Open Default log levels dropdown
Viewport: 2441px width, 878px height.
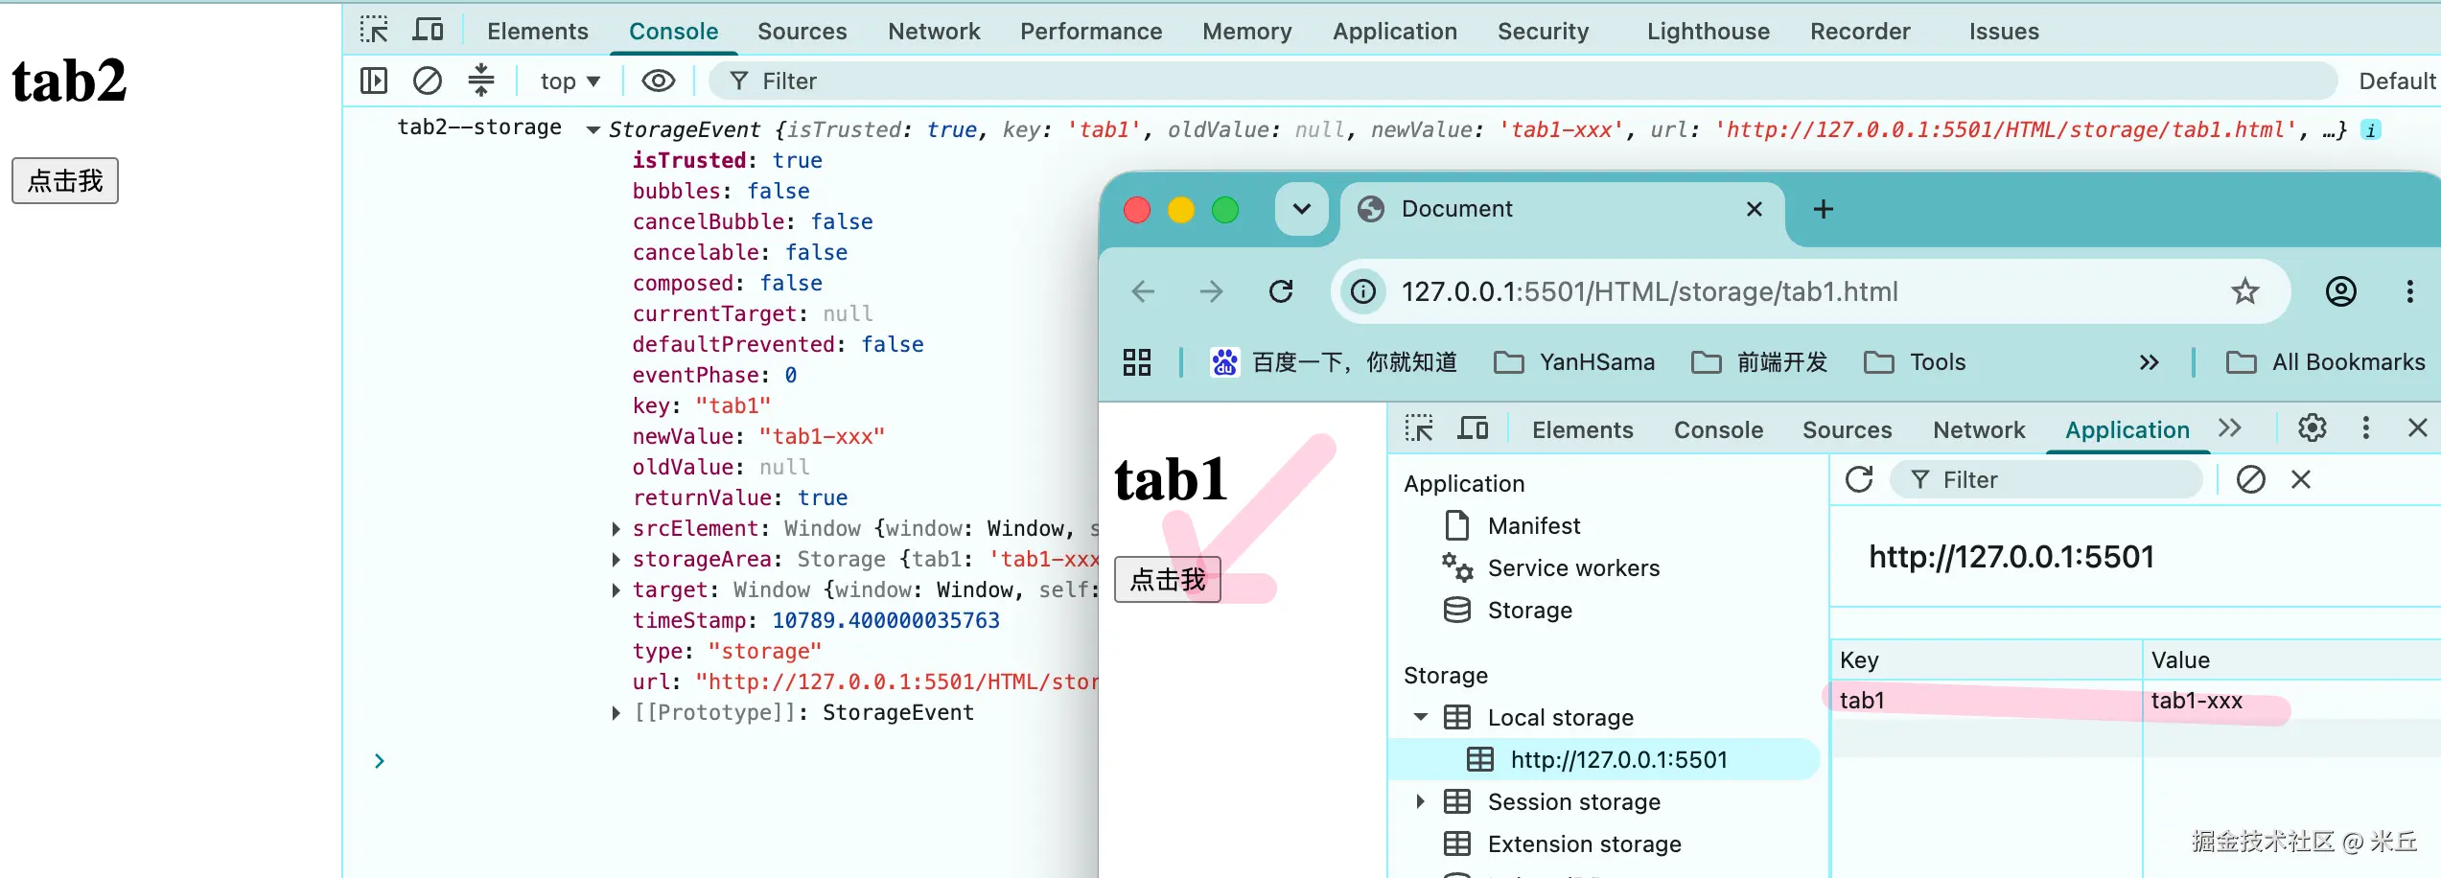[x=2397, y=81]
